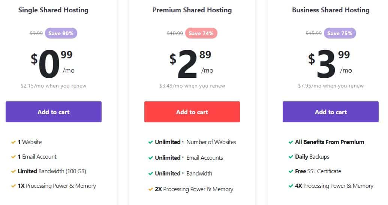Image resolution: width=388 pixels, height=205 pixels.
Task: Click the Save 90% badge
Action: point(61,33)
